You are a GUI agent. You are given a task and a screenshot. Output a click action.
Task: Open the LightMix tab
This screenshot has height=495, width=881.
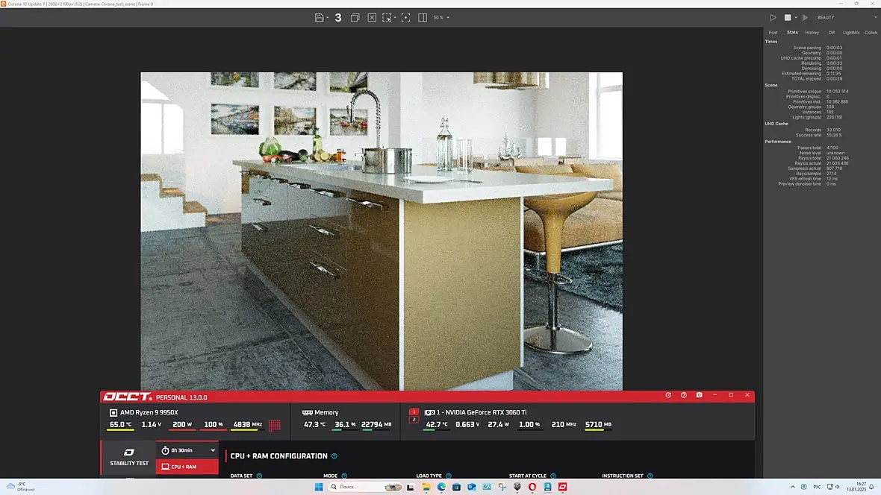click(x=851, y=33)
